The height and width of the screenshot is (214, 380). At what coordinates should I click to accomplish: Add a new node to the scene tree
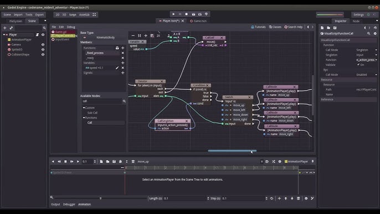4,28
